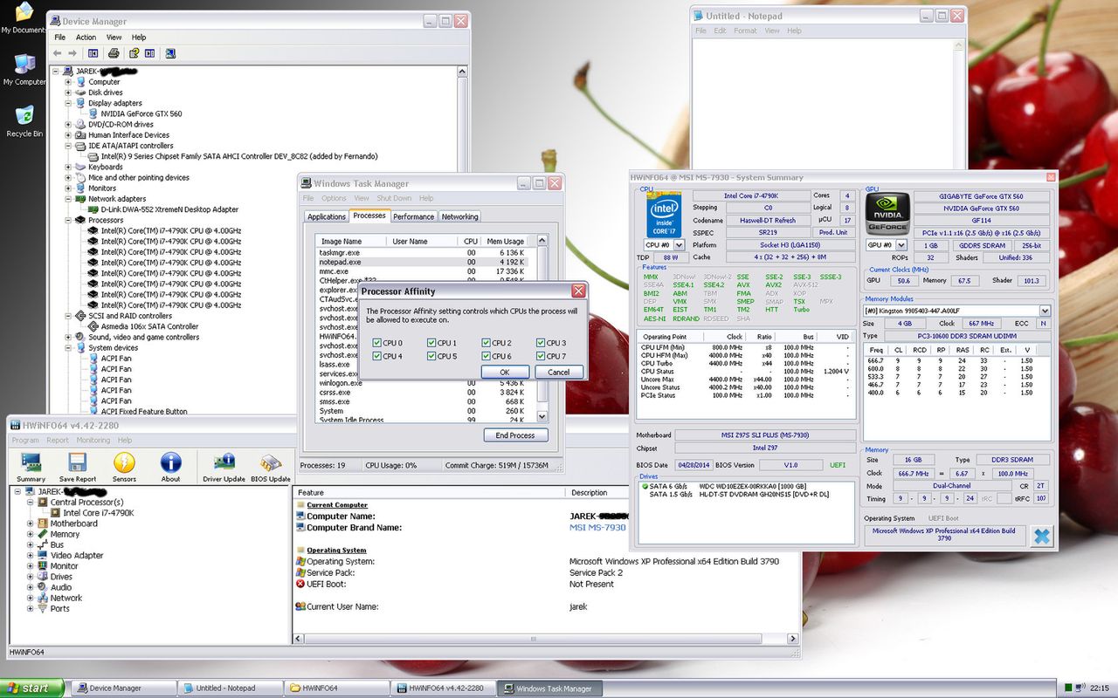Open the Action menu in Device Manager
The image size is (1118, 698).
coord(86,38)
